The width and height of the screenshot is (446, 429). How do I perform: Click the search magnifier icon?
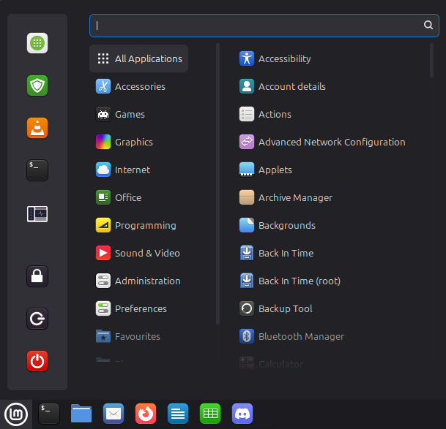coord(428,25)
